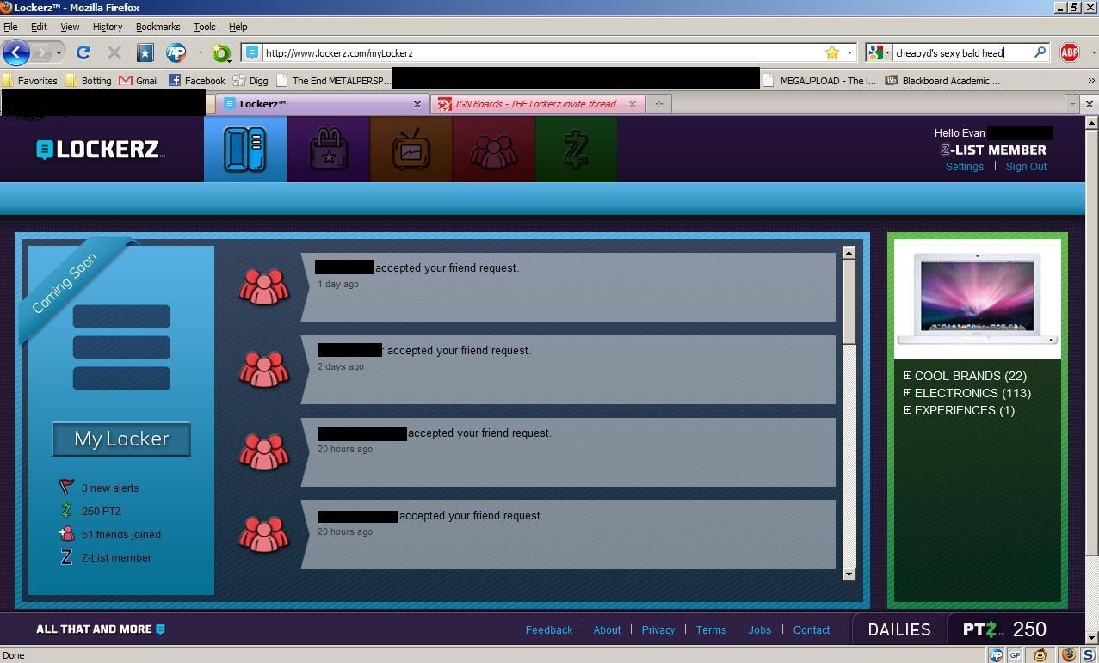Bookmark this page with the yellow star
The image size is (1099, 663).
[832, 52]
